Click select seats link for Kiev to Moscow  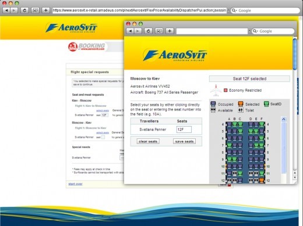(x=103, y=110)
